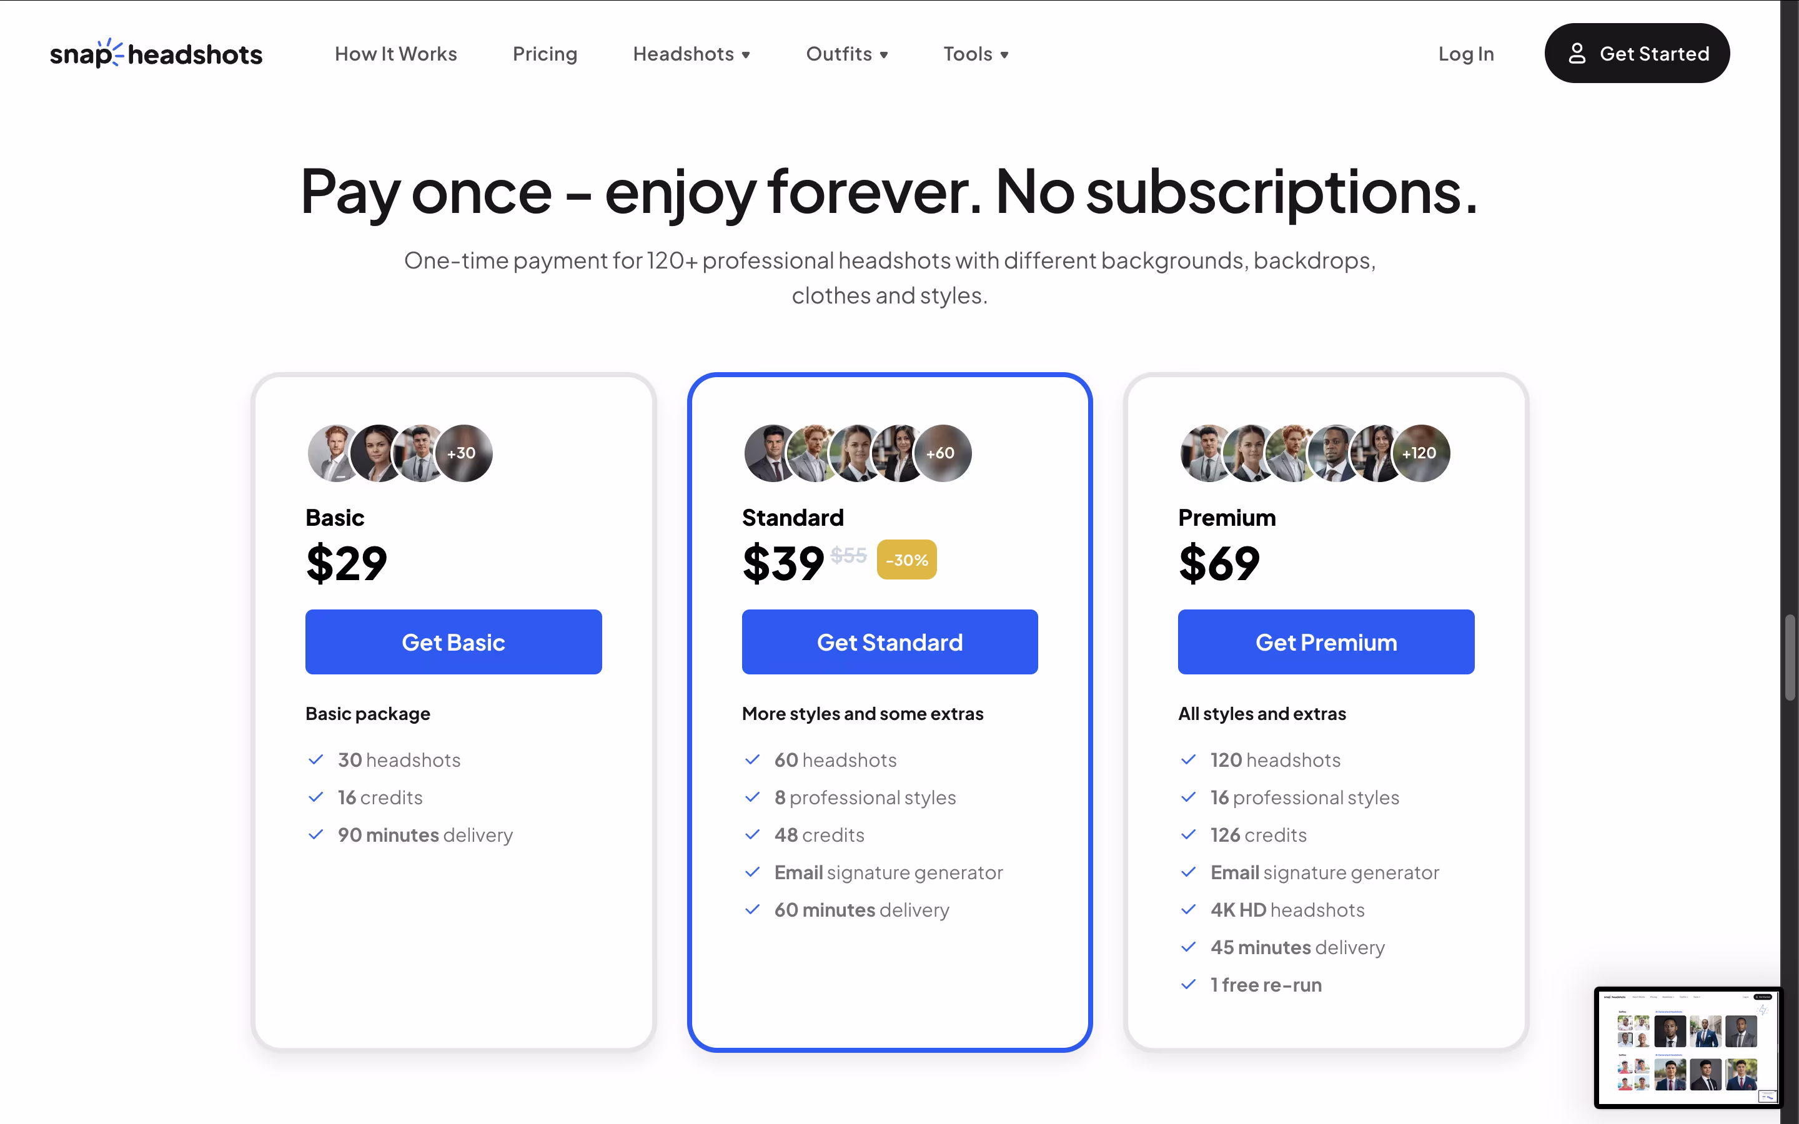
Task: Click the snap headshots logo
Action: 156,54
